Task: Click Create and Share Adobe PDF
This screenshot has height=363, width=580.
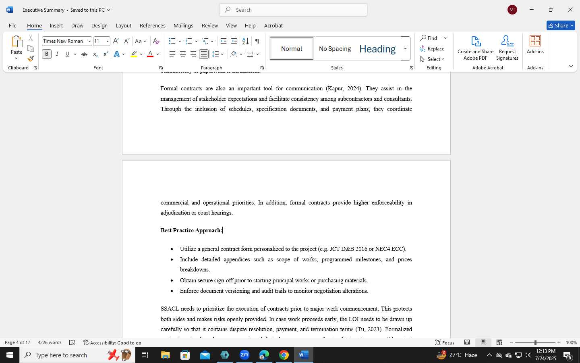Action: [475, 48]
